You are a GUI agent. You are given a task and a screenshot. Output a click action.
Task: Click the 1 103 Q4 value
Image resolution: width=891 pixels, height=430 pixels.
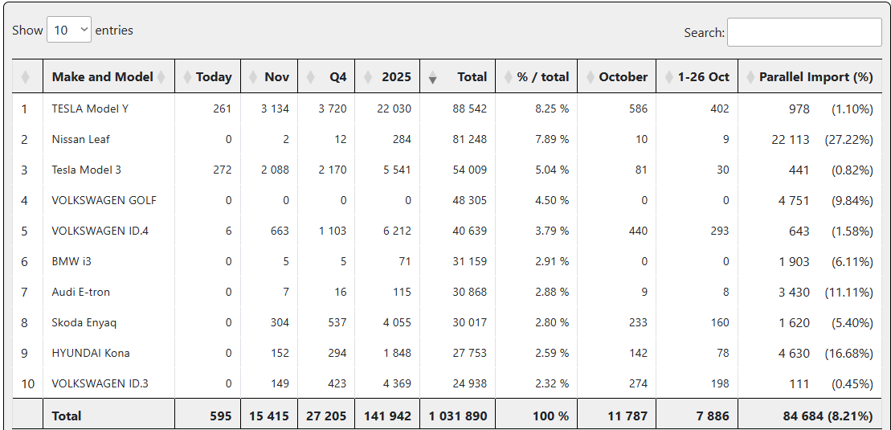pos(333,231)
